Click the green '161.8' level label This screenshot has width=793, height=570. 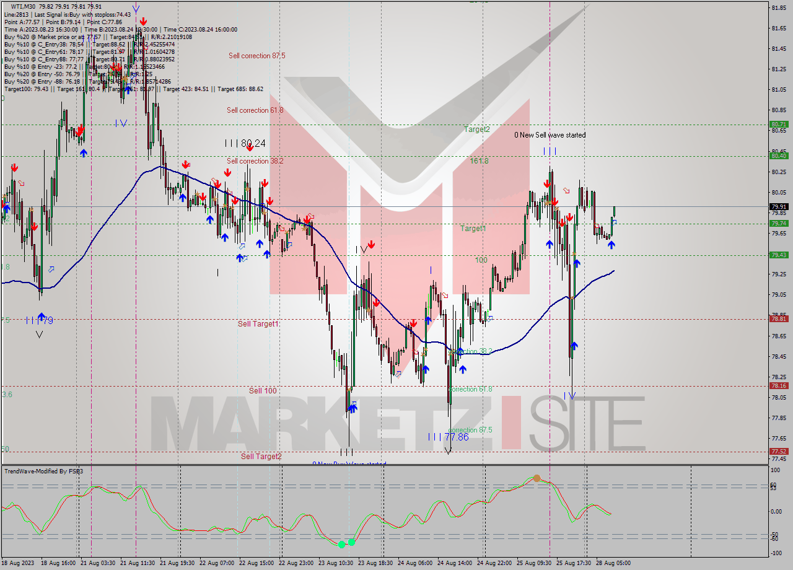pyautogui.click(x=479, y=161)
